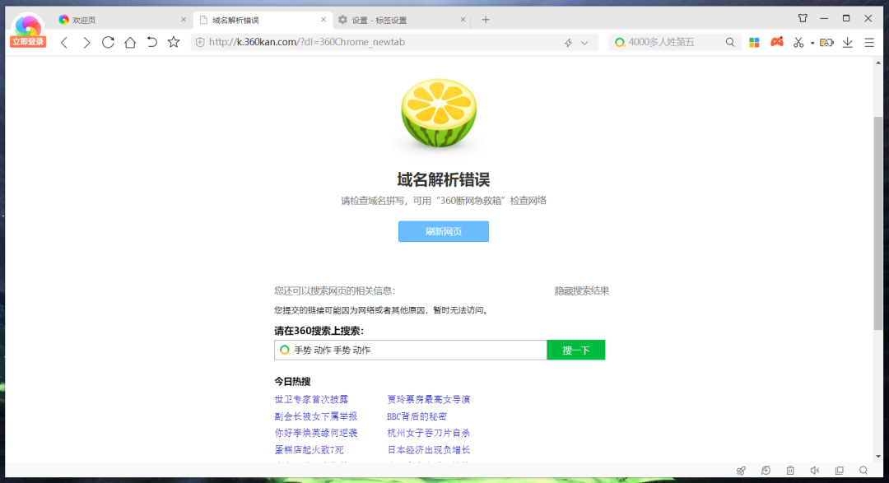
Task: Open hot search 贾玲票房最高女导演
Action: pyautogui.click(x=429, y=399)
